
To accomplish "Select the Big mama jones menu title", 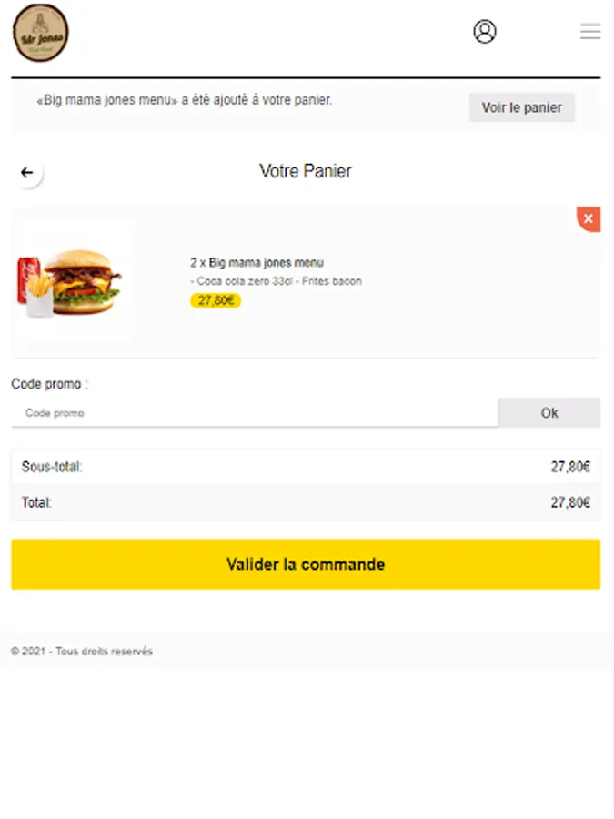I will (x=257, y=263).
